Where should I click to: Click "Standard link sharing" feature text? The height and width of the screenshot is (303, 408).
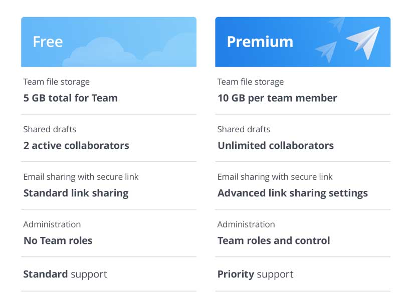pos(76,193)
